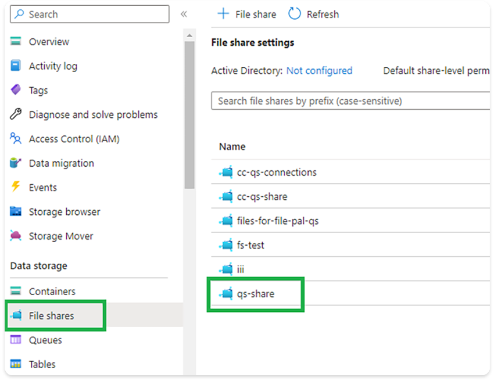494x381 pixels.
Task: Click the Storage Mover cloud icon
Action: tap(16, 236)
